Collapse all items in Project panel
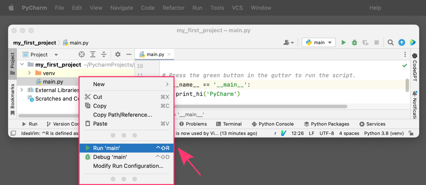Screen dimensions: 426x185 [104, 54]
